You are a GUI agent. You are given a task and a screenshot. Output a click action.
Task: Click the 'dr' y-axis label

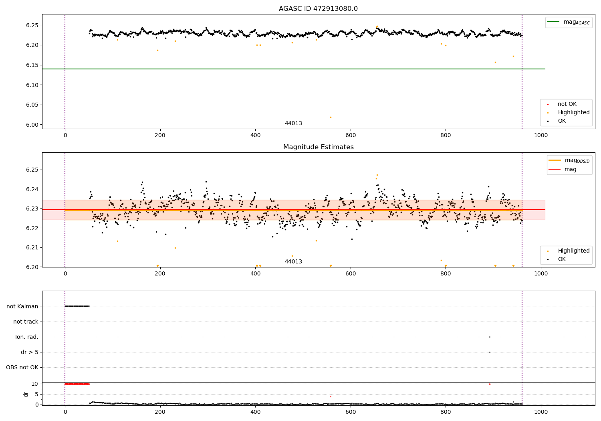[x=26, y=394]
